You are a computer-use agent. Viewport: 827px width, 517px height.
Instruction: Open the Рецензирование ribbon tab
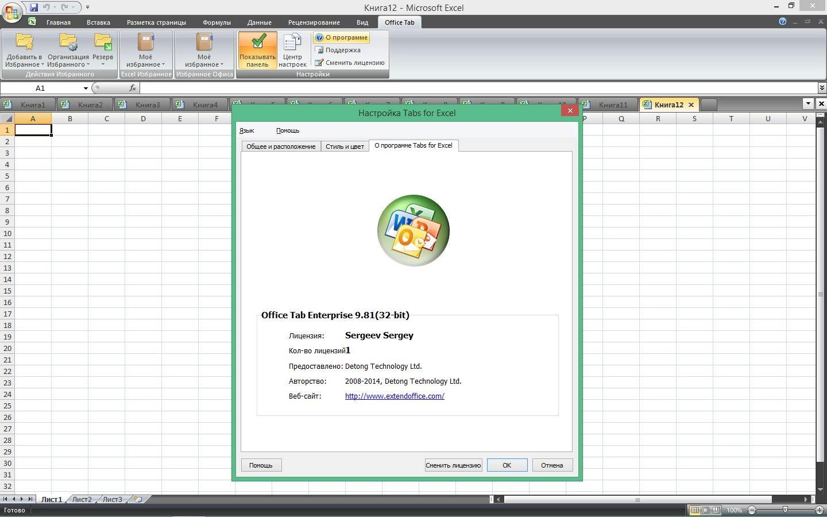coord(314,22)
